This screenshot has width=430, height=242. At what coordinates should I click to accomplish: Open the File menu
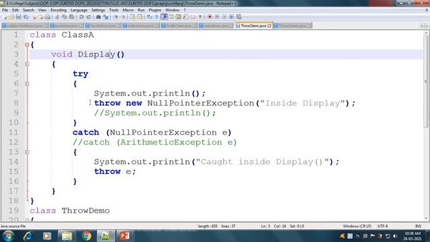pos(5,10)
